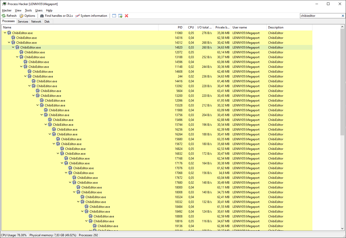Collapse the top-level ChibiEditor.exe PID 11060
Viewport: 346px width, 238px height.
(5, 33)
